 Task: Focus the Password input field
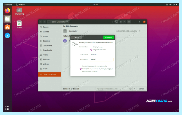pos(102,59)
